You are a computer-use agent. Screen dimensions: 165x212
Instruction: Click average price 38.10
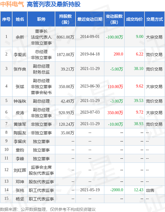tap(139, 68)
